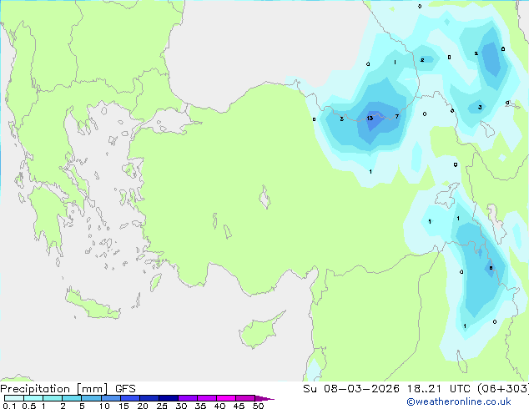Click the '10' legend tick label
Screen dimensions: 529x409
click(104, 406)
